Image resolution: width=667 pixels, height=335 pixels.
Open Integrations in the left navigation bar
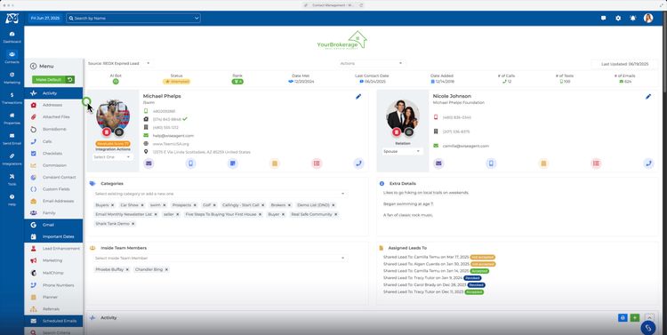point(12,159)
